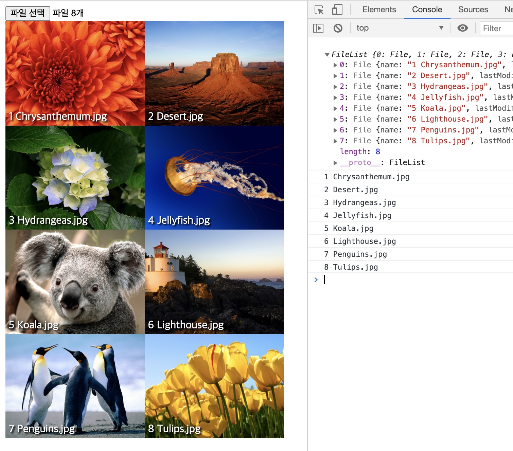The height and width of the screenshot is (451, 513).
Task: Click the console Filter input field
Action: pyautogui.click(x=497, y=29)
